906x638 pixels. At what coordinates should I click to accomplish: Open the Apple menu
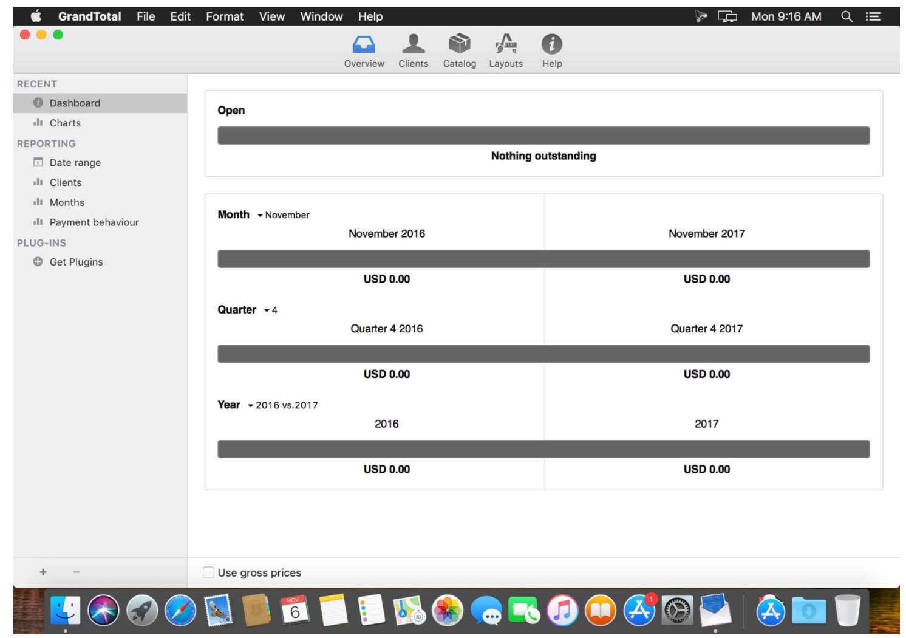coord(36,16)
